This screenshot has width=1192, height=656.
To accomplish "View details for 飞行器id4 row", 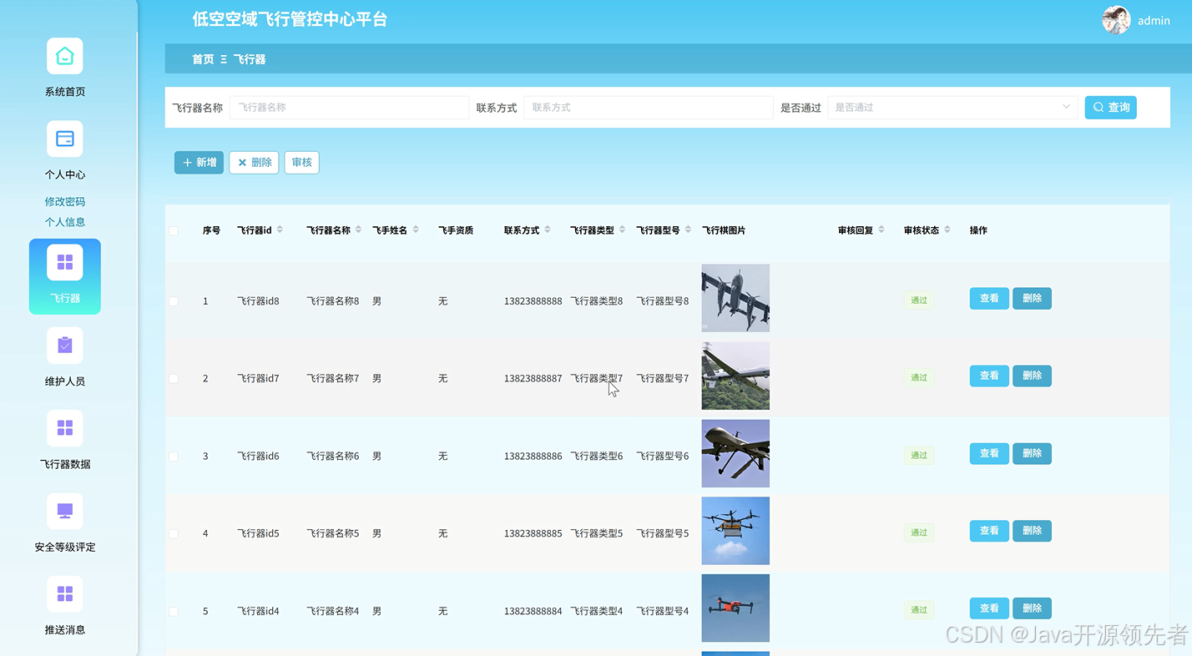I will pos(989,608).
